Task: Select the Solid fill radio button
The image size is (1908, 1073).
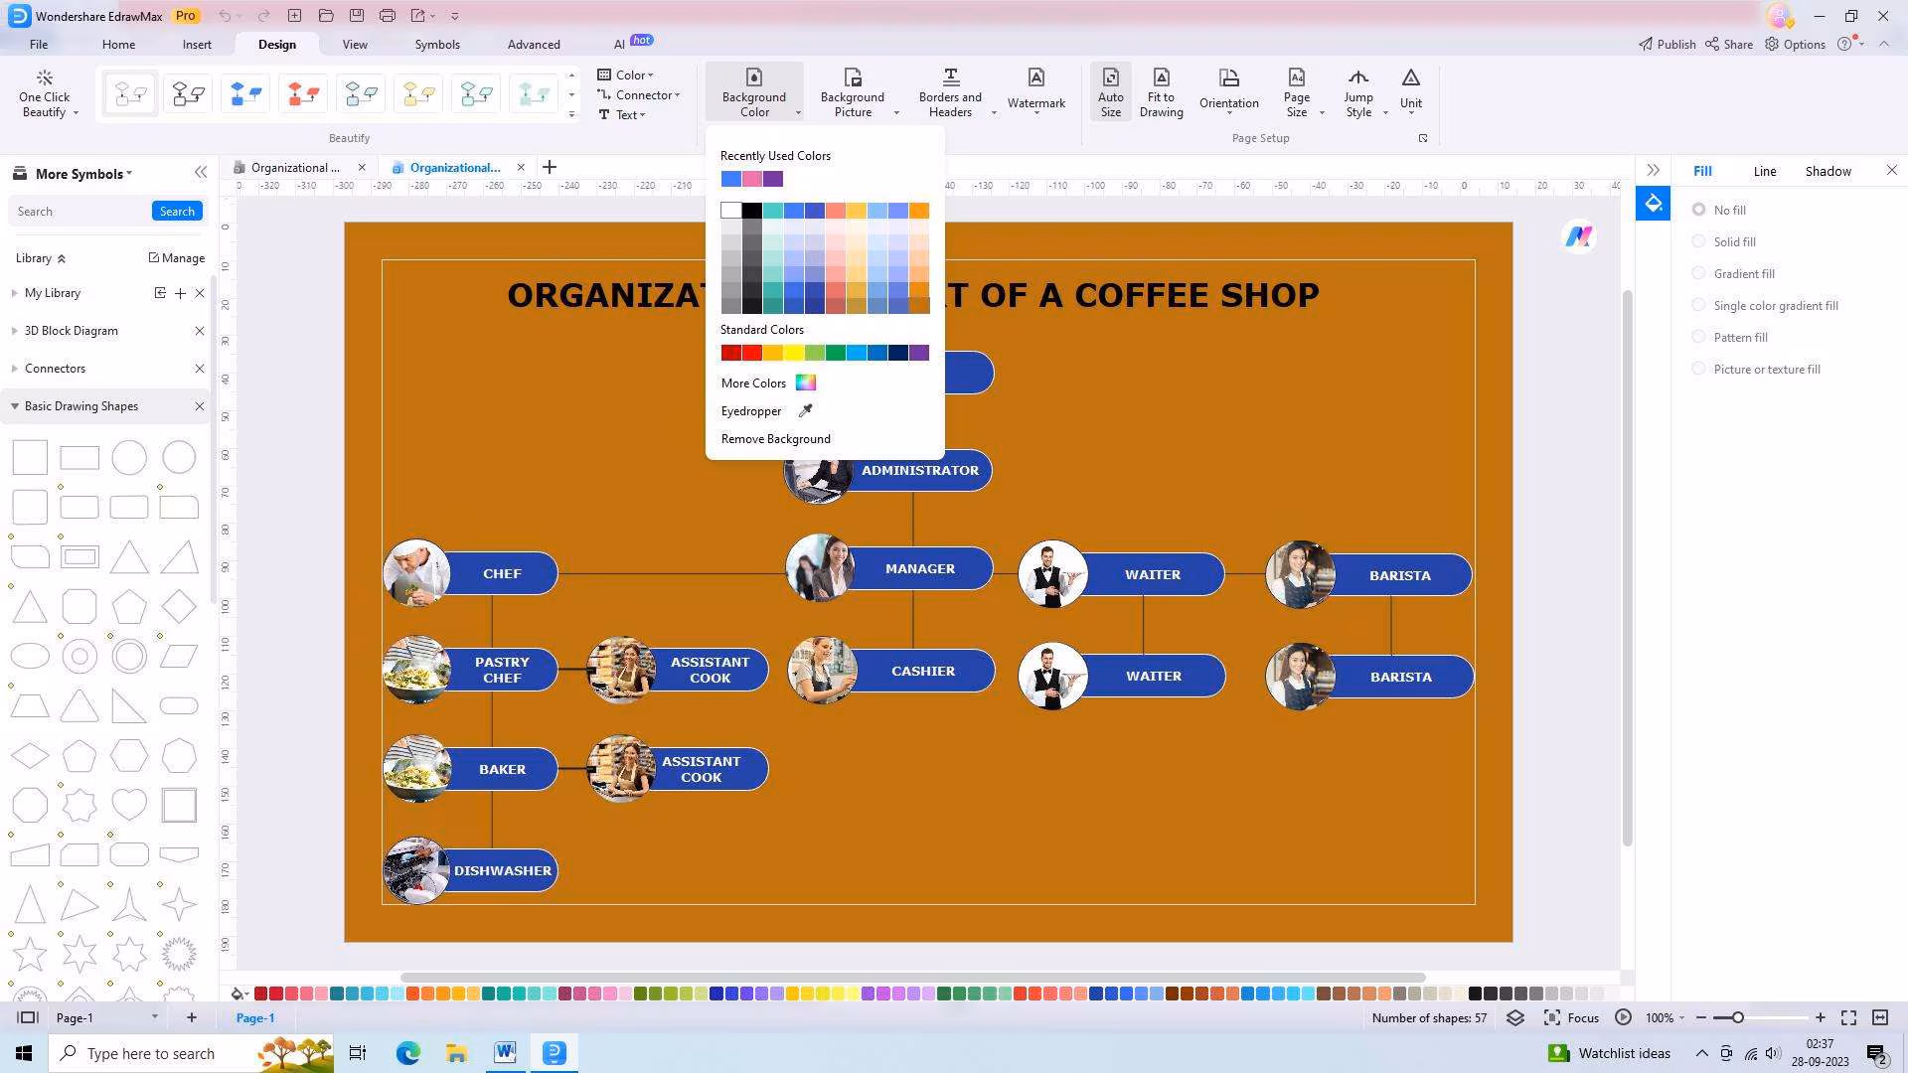Action: (1699, 241)
